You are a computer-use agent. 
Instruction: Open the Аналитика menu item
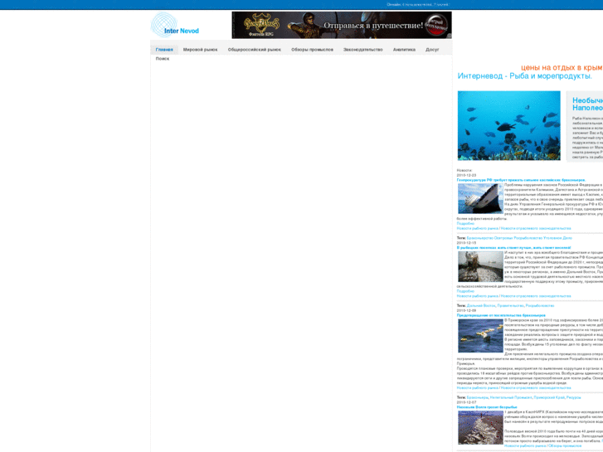click(x=404, y=50)
